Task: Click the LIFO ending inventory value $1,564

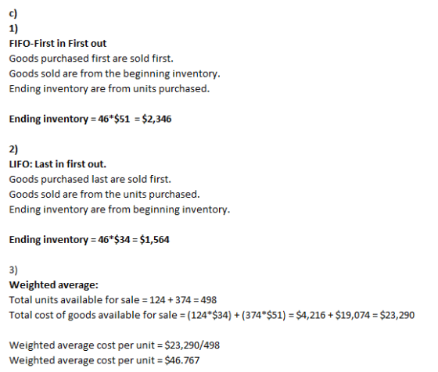Action: coord(155,240)
